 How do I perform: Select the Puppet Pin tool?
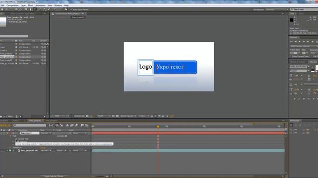point(54,9)
